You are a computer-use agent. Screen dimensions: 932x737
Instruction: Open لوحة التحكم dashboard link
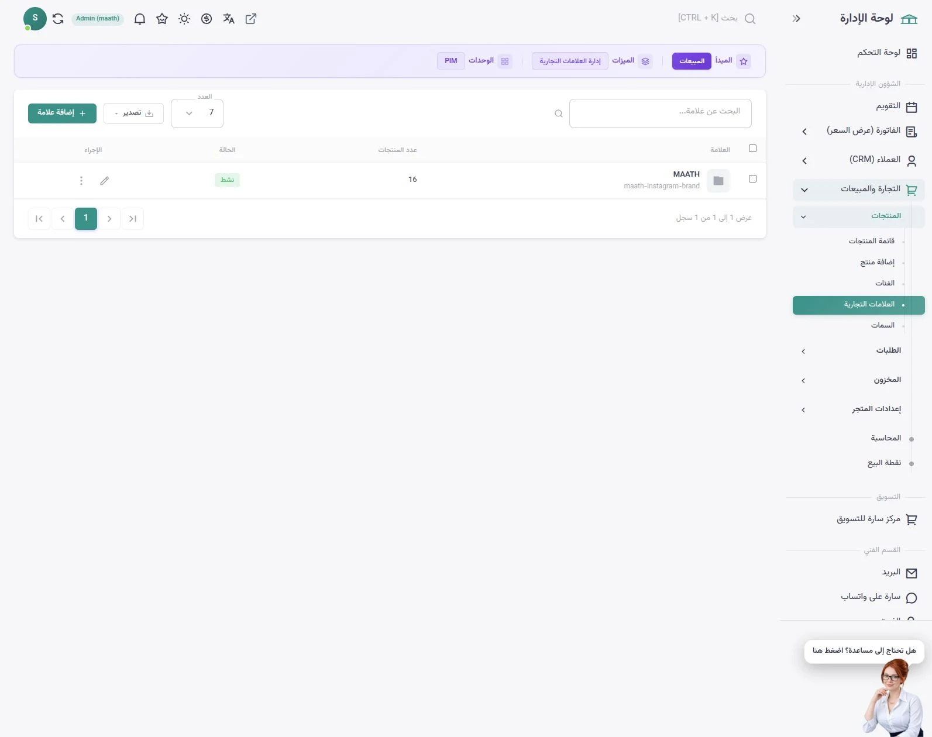(859, 53)
